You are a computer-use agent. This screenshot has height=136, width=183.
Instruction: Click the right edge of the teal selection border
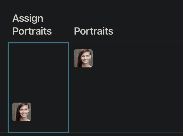[69, 87]
